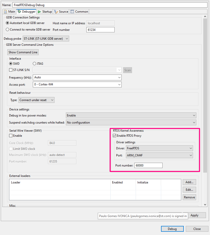Open the Startup tab
The width and height of the screenshot is (210, 235).
[x=45, y=12]
